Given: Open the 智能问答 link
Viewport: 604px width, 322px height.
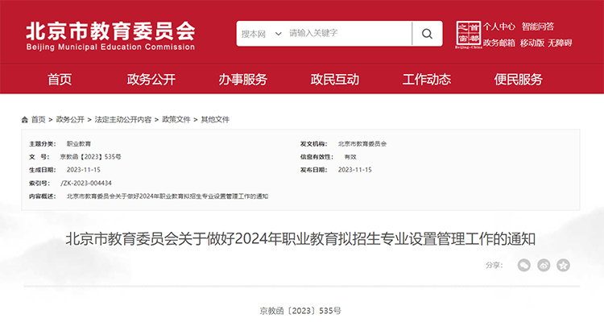Looking at the screenshot, I should (538, 27).
